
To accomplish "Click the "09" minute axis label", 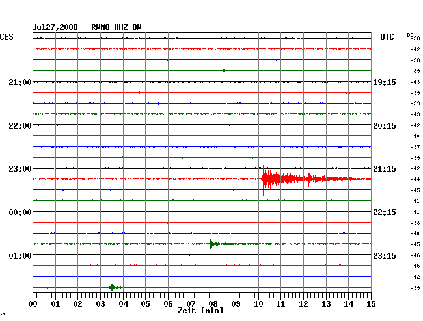I will (236, 304).
